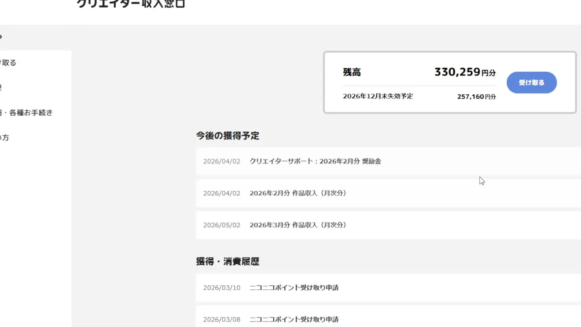The height and width of the screenshot is (327, 581).
Task: Click the クリエイター収入窓口 page title
Action: tap(131, 4)
